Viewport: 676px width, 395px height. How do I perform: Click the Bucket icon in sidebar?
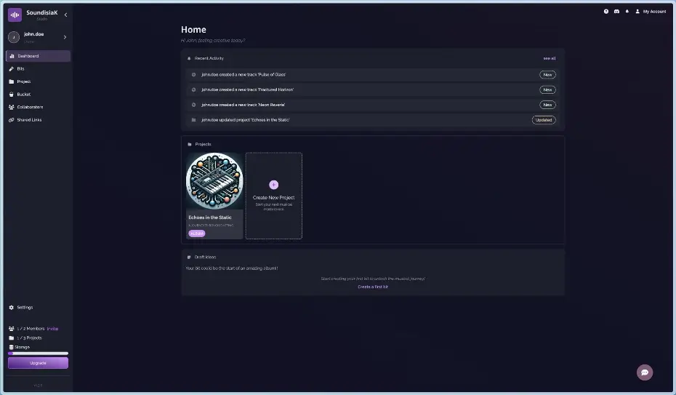point(12,94)
